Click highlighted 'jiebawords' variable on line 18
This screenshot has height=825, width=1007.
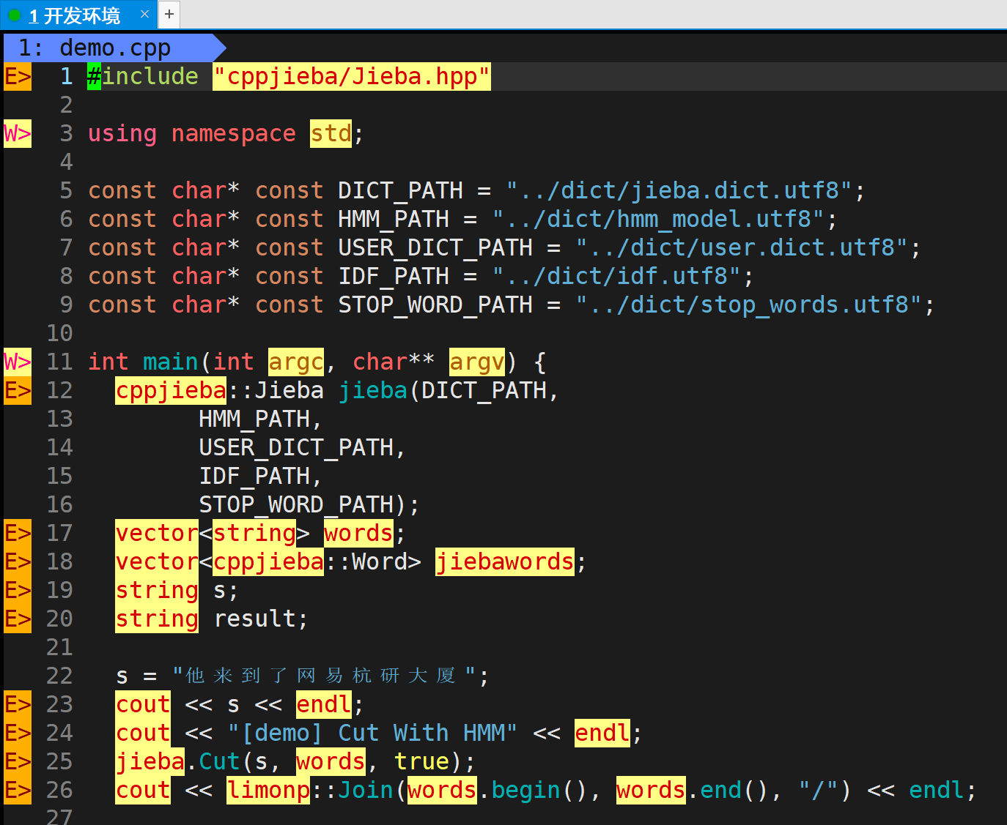505,561
